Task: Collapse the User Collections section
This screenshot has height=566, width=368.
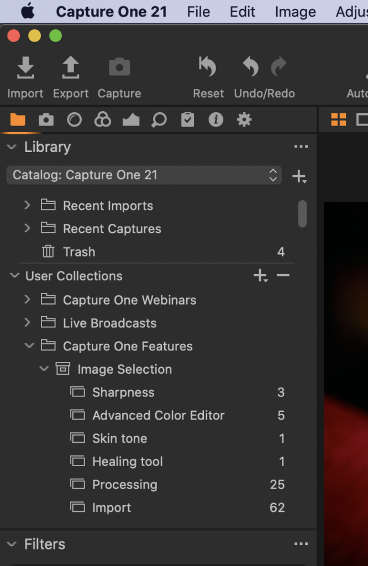Action: point(14,275)
